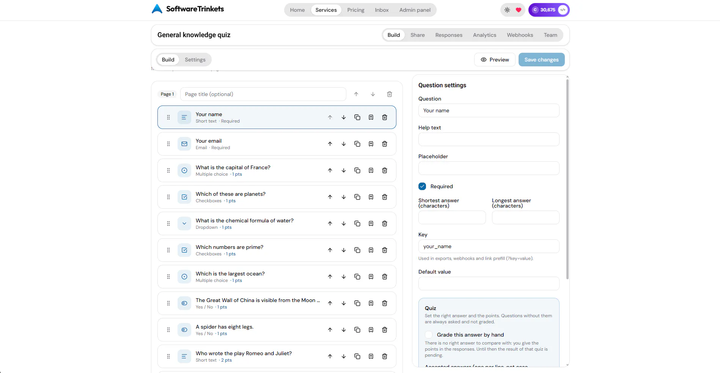Click the dropdown type icon for water formula question

[x=184, y=223]
